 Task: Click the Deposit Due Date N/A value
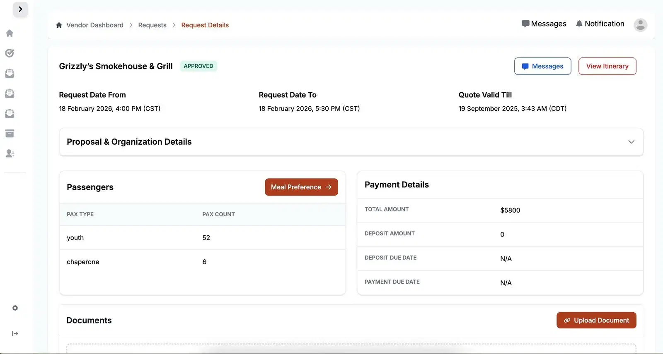tap(506, 258)
